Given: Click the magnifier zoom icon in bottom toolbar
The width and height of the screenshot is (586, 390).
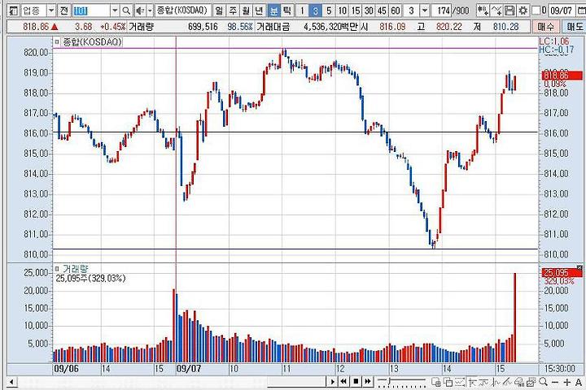Looking at the screenshot, I should 543,382.
